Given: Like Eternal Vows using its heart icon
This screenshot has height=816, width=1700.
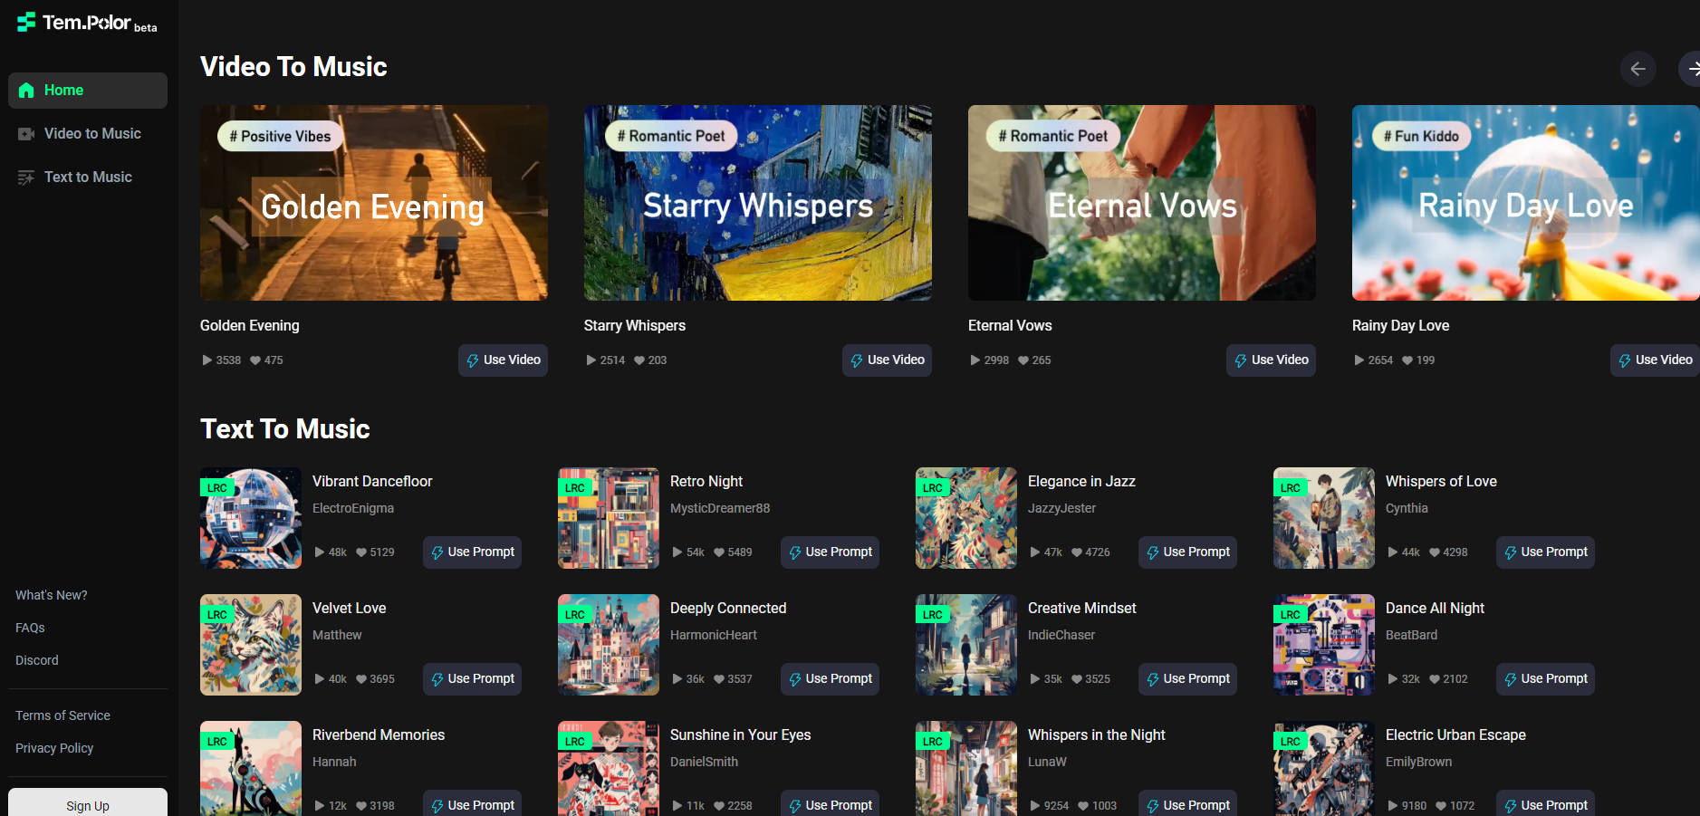Looking at the screenshot, I should coord(1022,360).
